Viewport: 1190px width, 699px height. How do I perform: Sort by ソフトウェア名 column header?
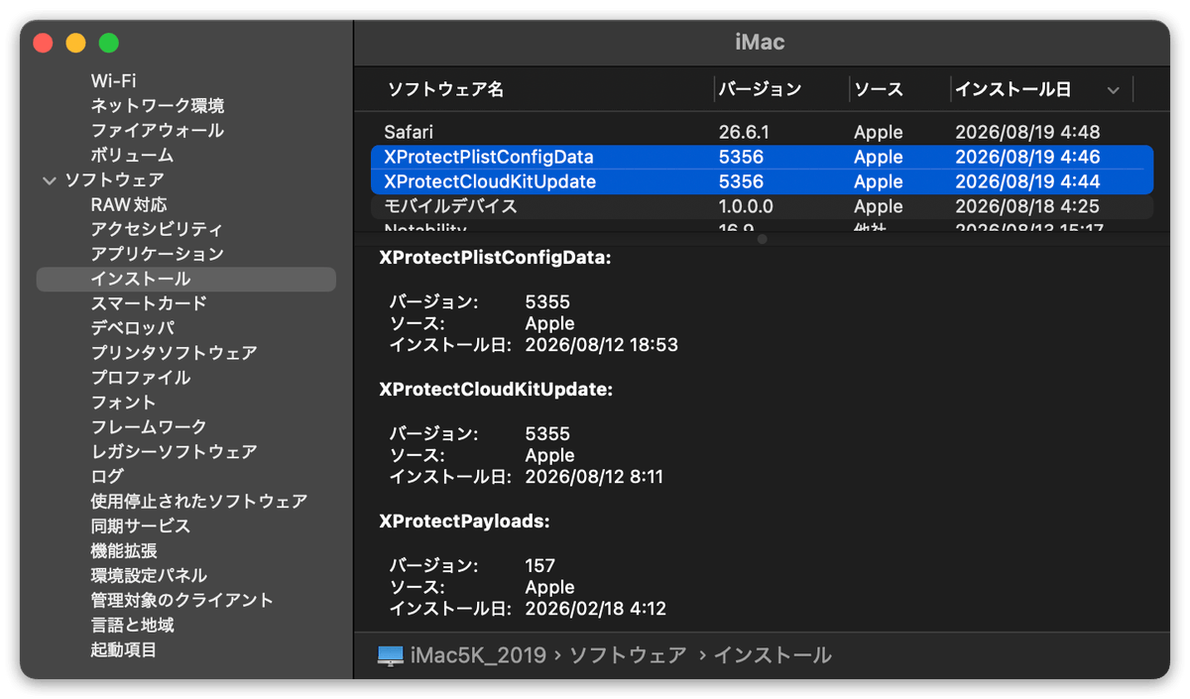(x=445, y=89)
